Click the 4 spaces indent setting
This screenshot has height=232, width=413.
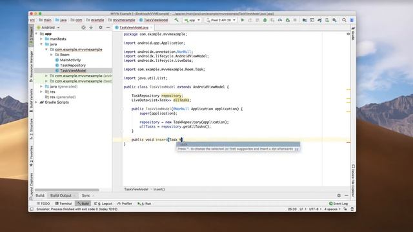click(x=332, y=209)
